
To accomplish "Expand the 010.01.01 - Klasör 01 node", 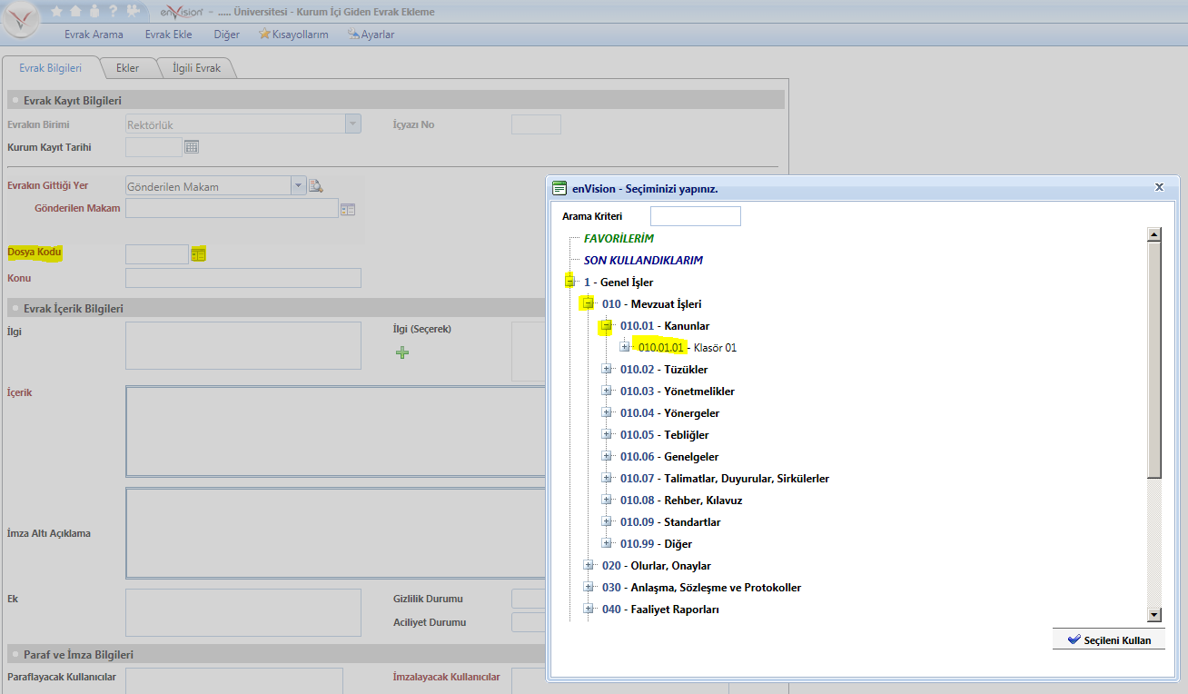I will [x=624, y=347].
